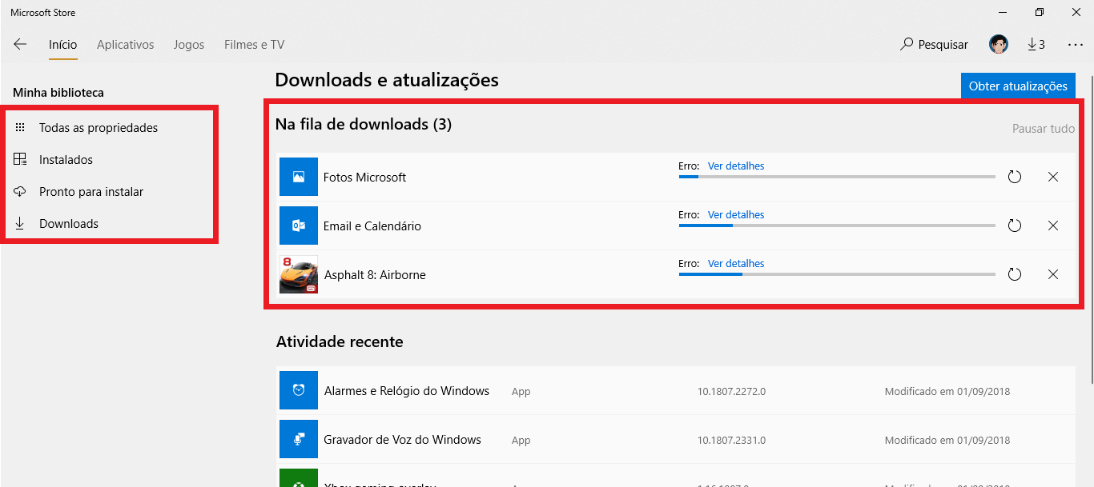Click version 10.1807.2331.0 text
1094x487 pixels.
click(731, 441)
